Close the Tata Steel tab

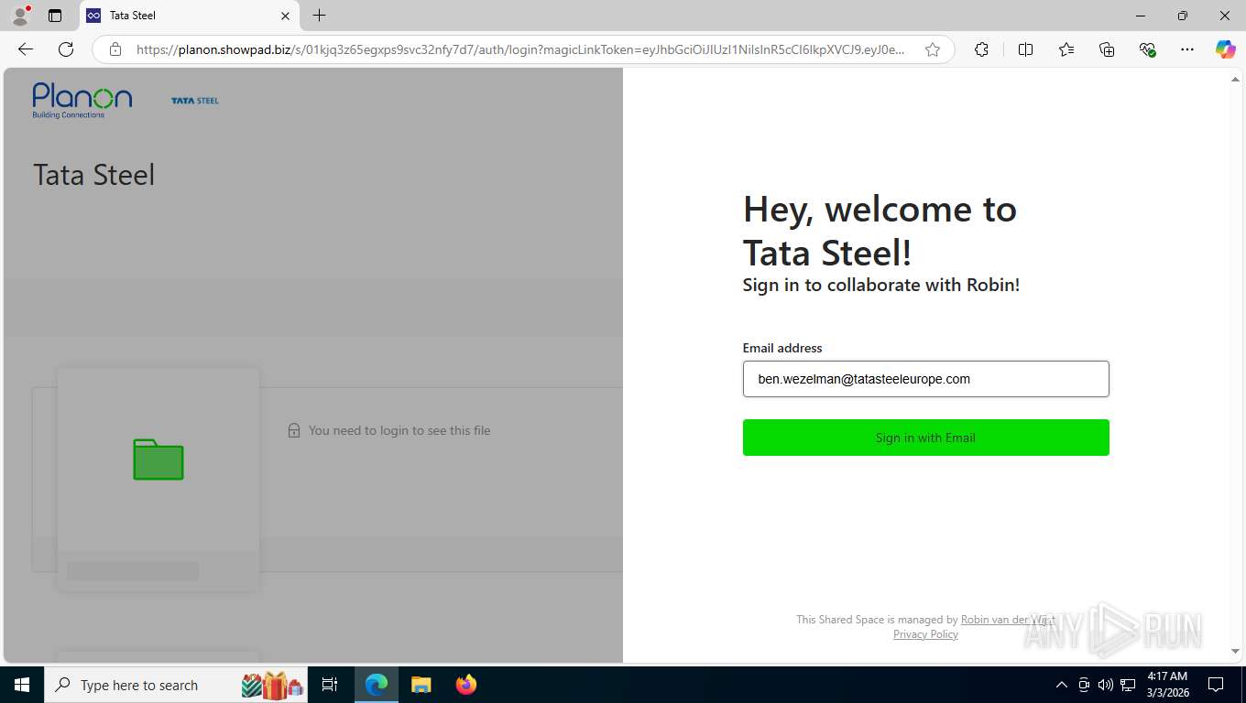[x=285, y=16]
